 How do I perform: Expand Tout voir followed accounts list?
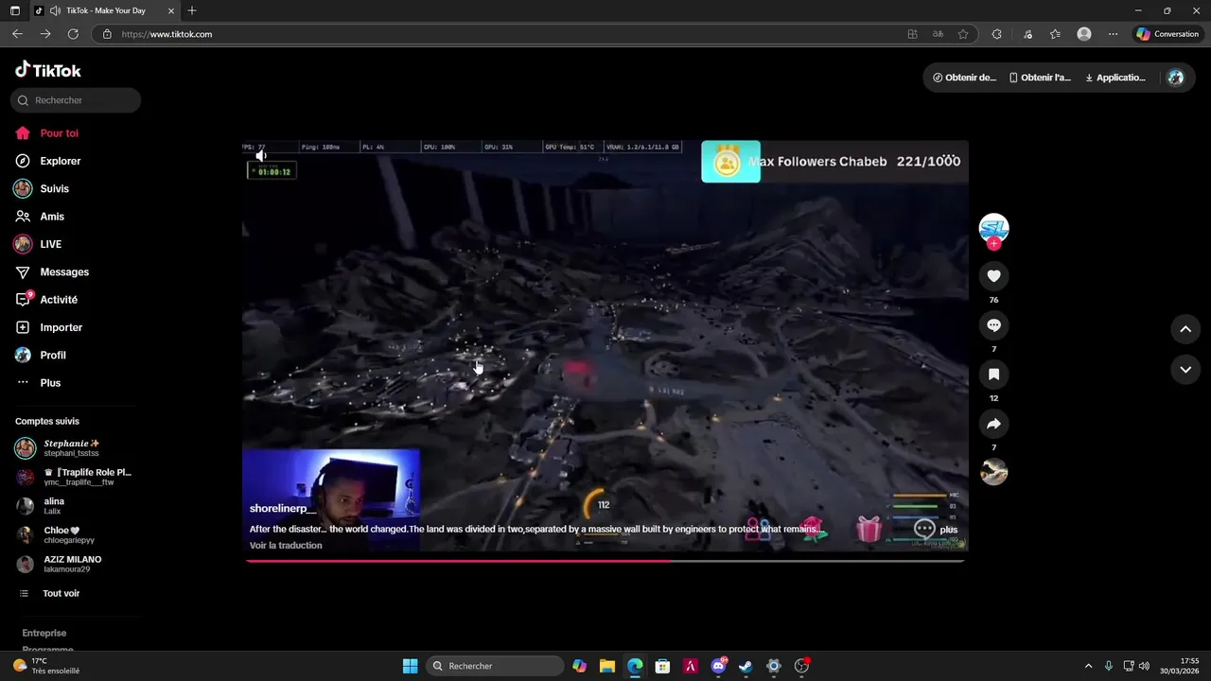(x=49, y=594)
